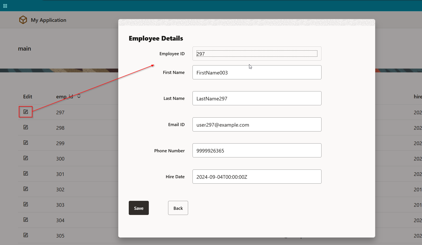Focus the Phone Number field
The width and height of the screenshot is (422, 245).
coord(256,150)
